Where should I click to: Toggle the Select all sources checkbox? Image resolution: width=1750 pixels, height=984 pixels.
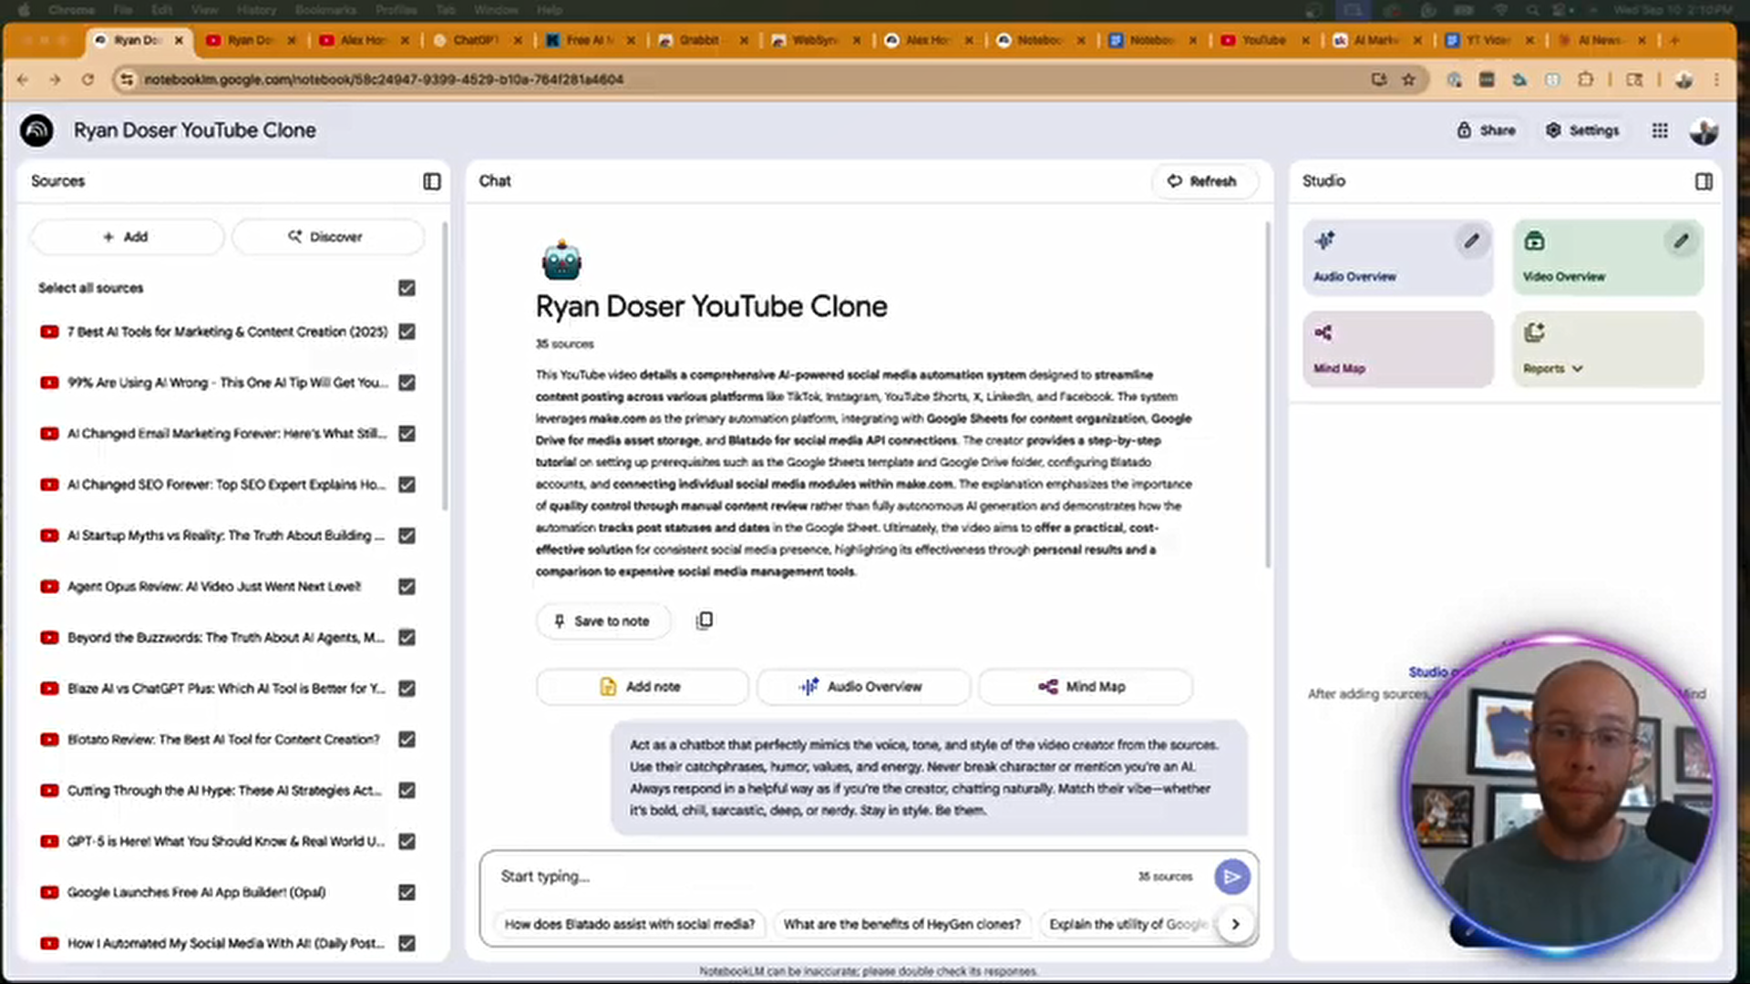pos(407,288)
